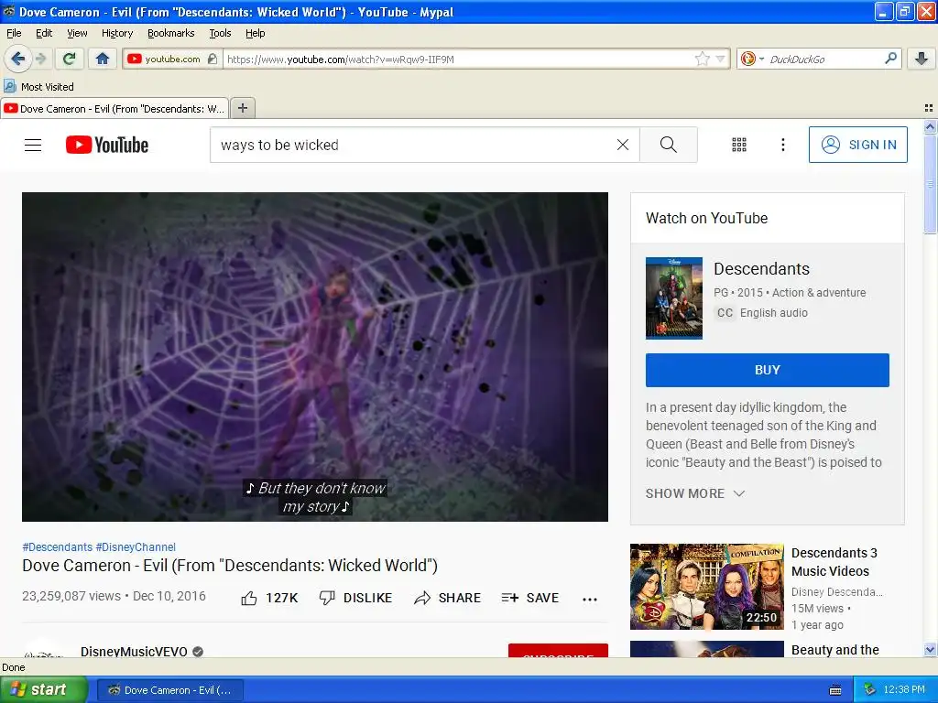Dislike the video with thumbs down
The height and width of the screenshot is (703, 938).
tap(327, 598)
